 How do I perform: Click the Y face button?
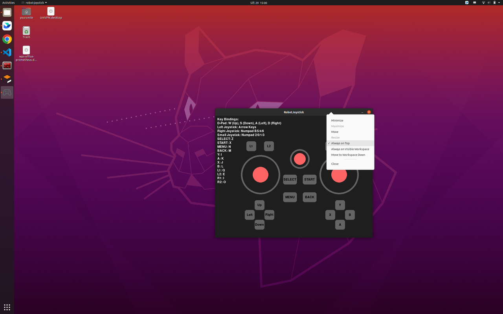point(340,205)
